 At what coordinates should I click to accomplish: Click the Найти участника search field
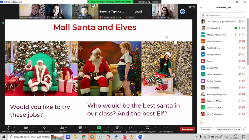pos(223,15)
